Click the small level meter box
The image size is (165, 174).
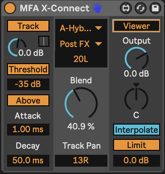click(44, 41)
